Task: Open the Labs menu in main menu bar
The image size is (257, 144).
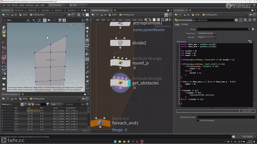Action: (37, 5)
